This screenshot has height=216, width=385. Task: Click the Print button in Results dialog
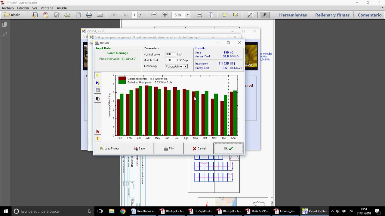click(169, 148)
